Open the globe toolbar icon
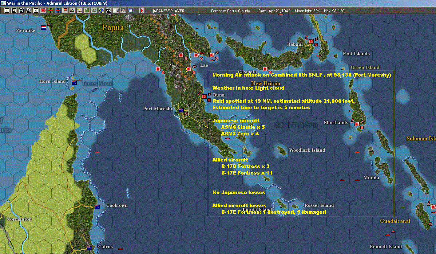Screen dimensions: 436x254 point(102,11)
